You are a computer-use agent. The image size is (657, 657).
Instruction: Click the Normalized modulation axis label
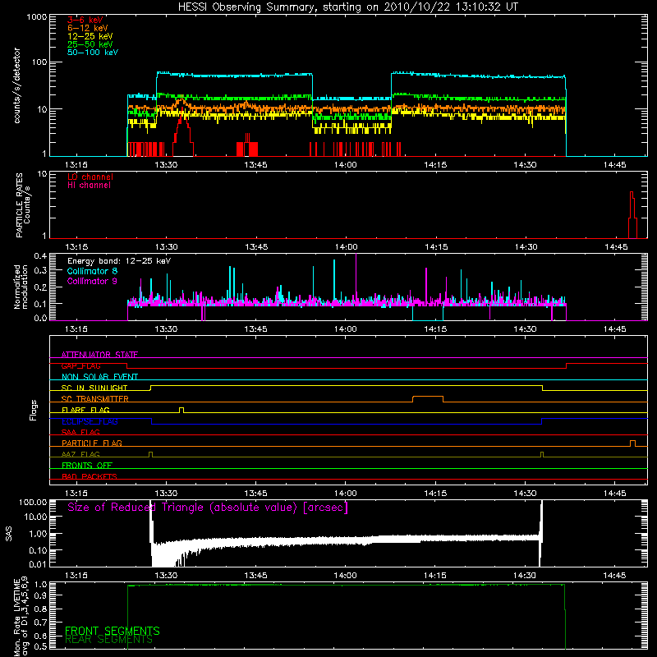click(x=21, y=287)
